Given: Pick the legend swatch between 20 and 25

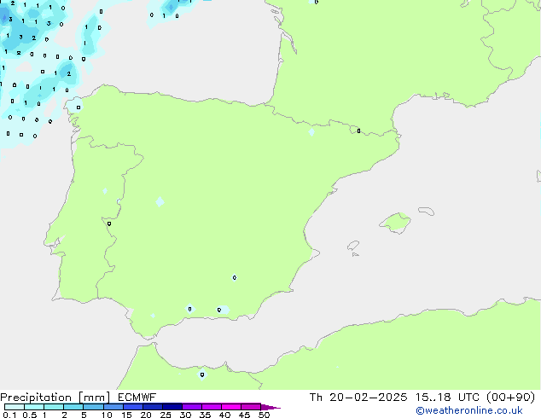Looking at the screenshot, I should click(x=153, y=407).
